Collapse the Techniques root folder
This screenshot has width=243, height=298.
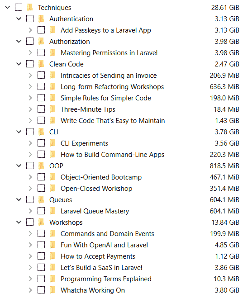(7, 8)
